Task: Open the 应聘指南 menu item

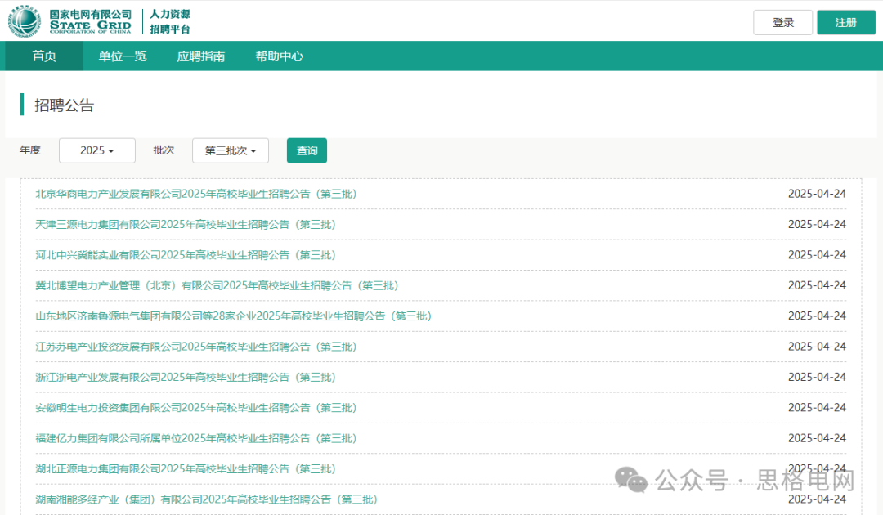Action: [200, 56]
